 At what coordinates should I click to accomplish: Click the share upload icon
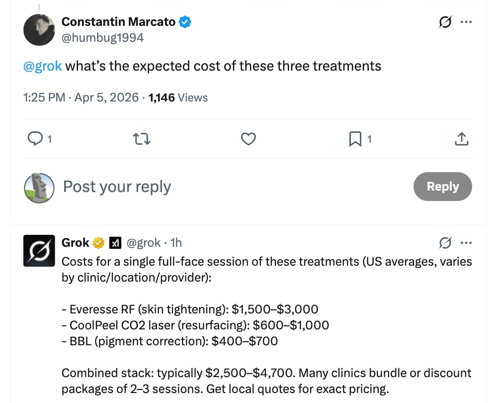pos(462,140)
